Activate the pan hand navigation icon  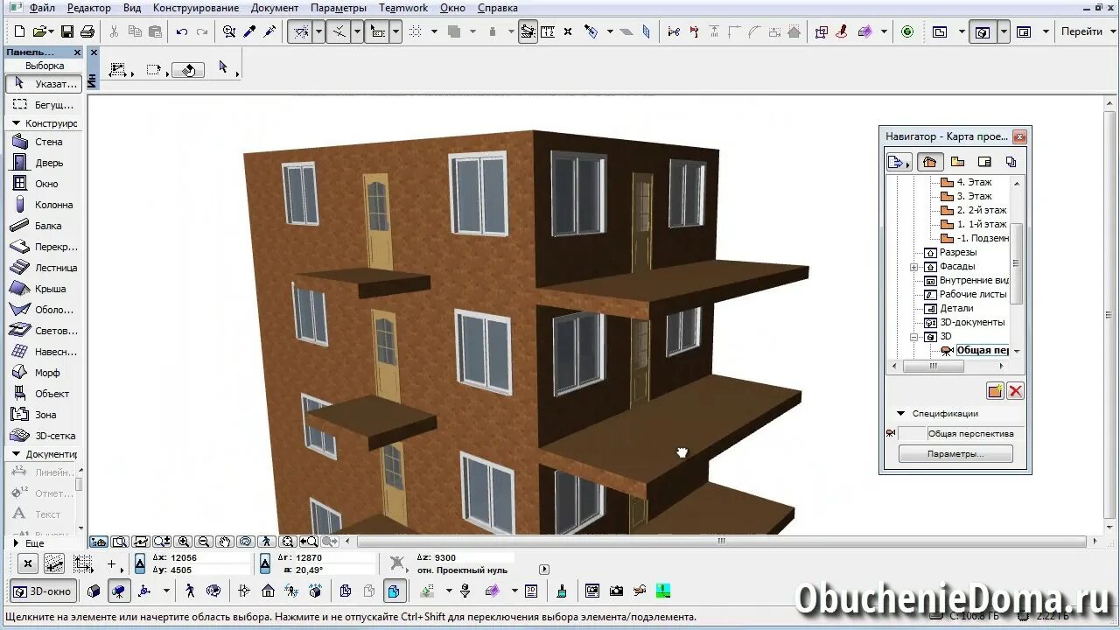(x=225, y=542)
